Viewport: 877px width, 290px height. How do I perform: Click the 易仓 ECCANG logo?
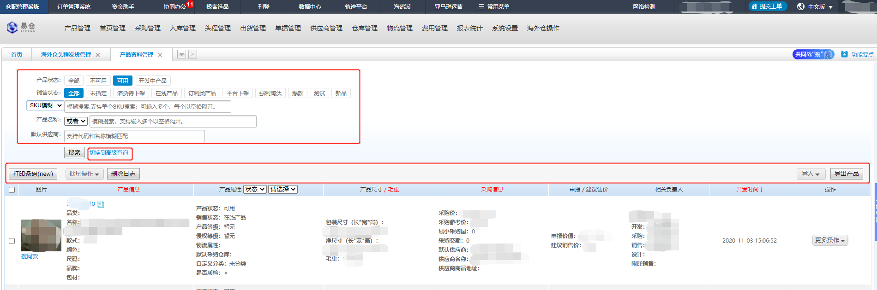(x=21, y=28)
